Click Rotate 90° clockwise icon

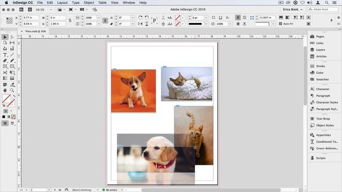140,18
